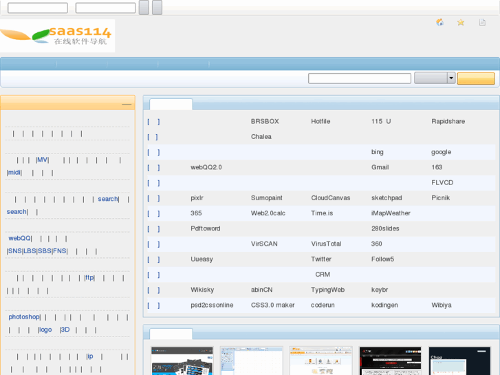This screenshot has height=375, width=500.
Task: Focus the search input field in the navigation bar
Action: [359, 78]
